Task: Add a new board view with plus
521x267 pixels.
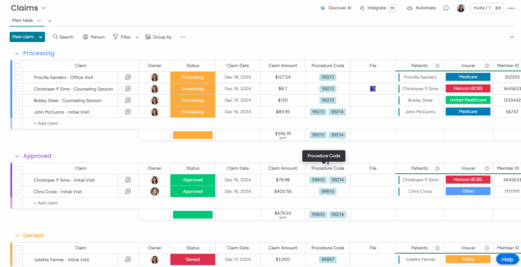Action: (x=50, y=21)
